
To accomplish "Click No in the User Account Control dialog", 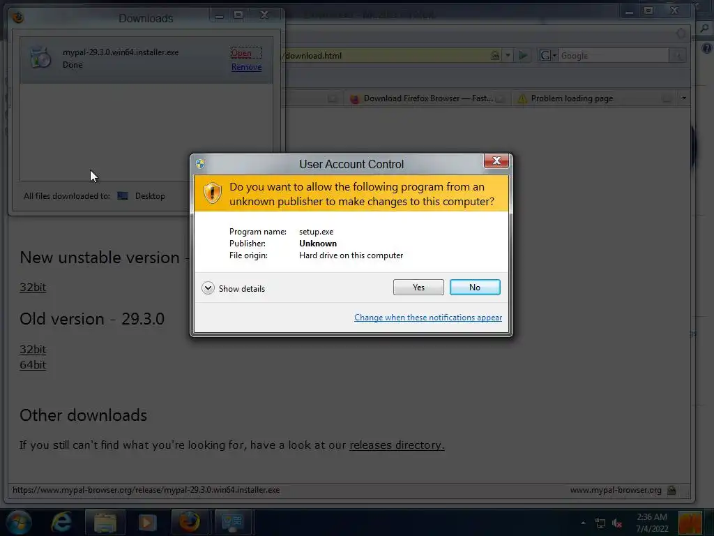I will 474,287.
